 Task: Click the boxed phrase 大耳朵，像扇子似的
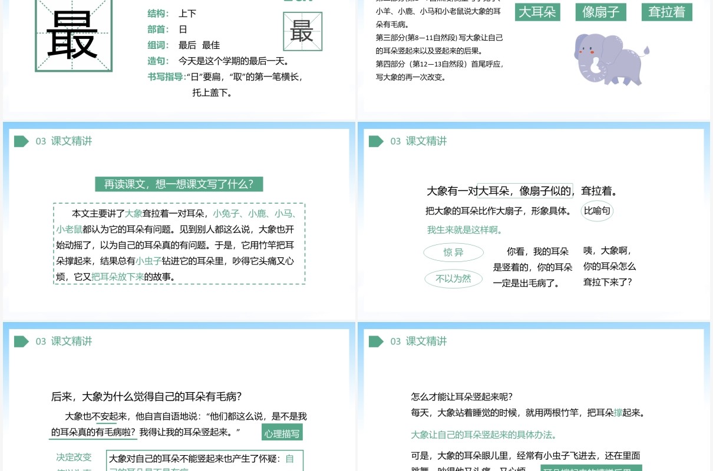(x=525, y=191)
